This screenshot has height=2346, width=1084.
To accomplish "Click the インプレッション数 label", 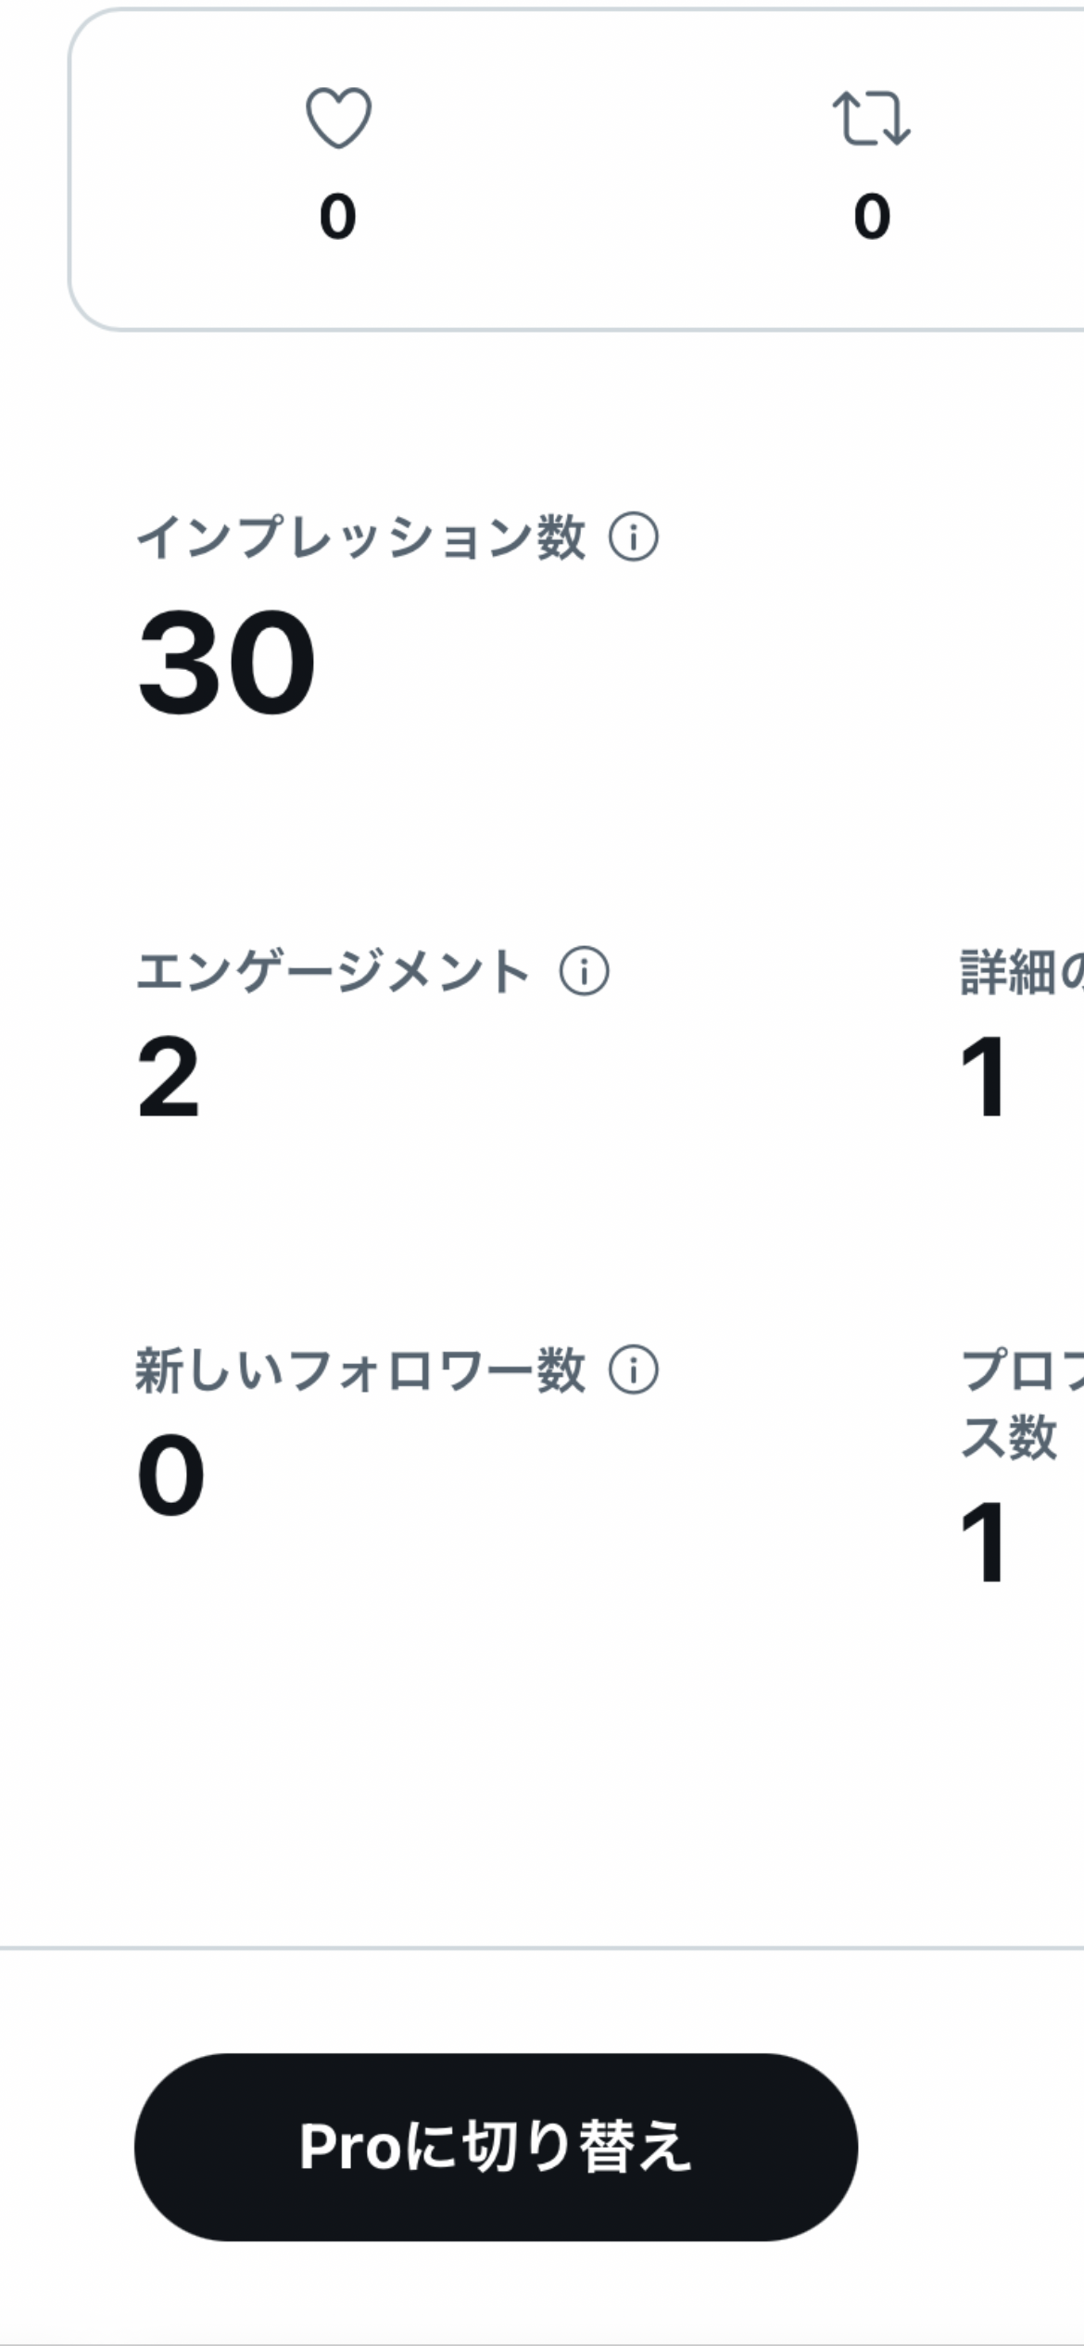I will pyautogui.click(x=361, y=537).
